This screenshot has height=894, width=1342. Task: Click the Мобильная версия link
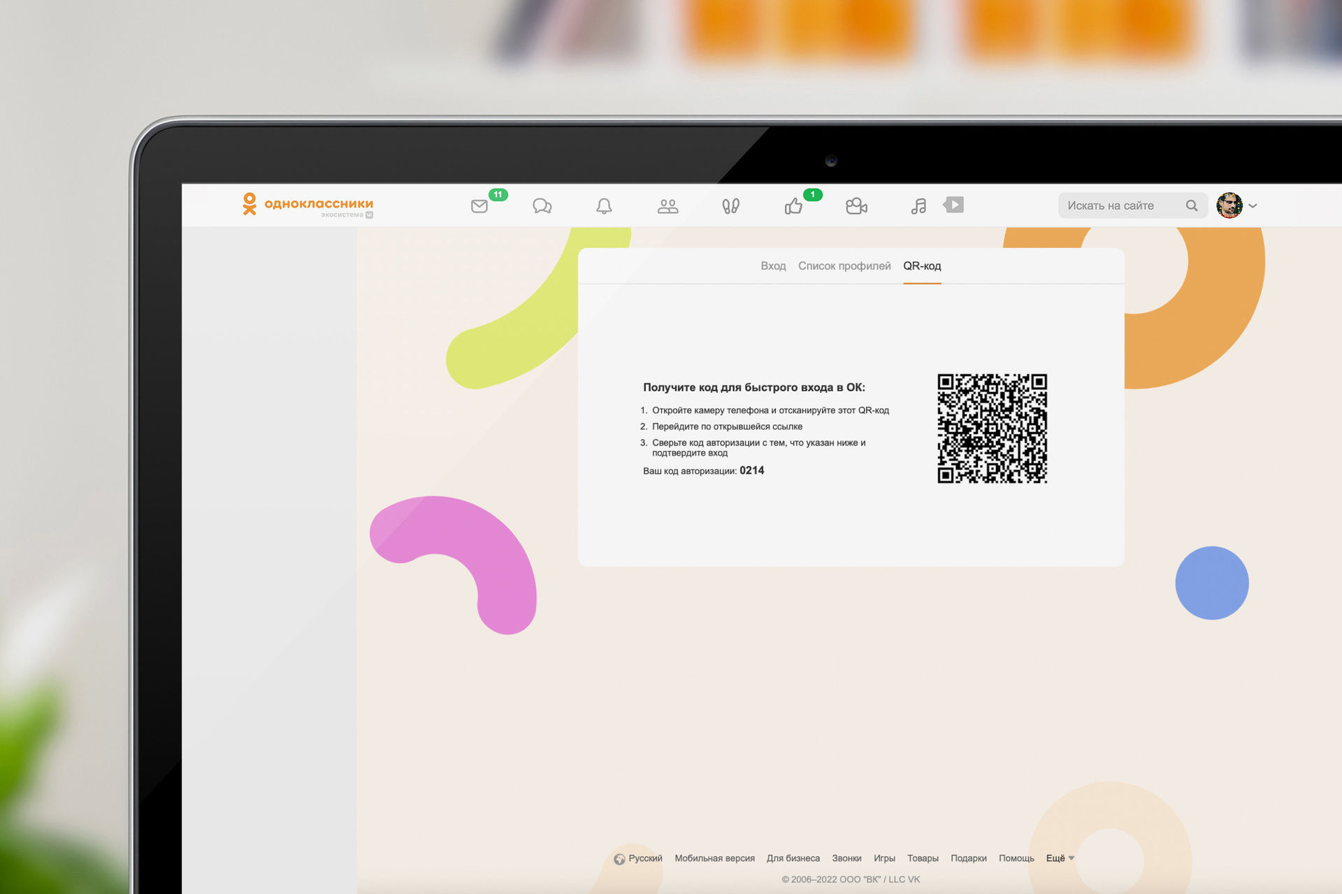click(x=714, y=858)
